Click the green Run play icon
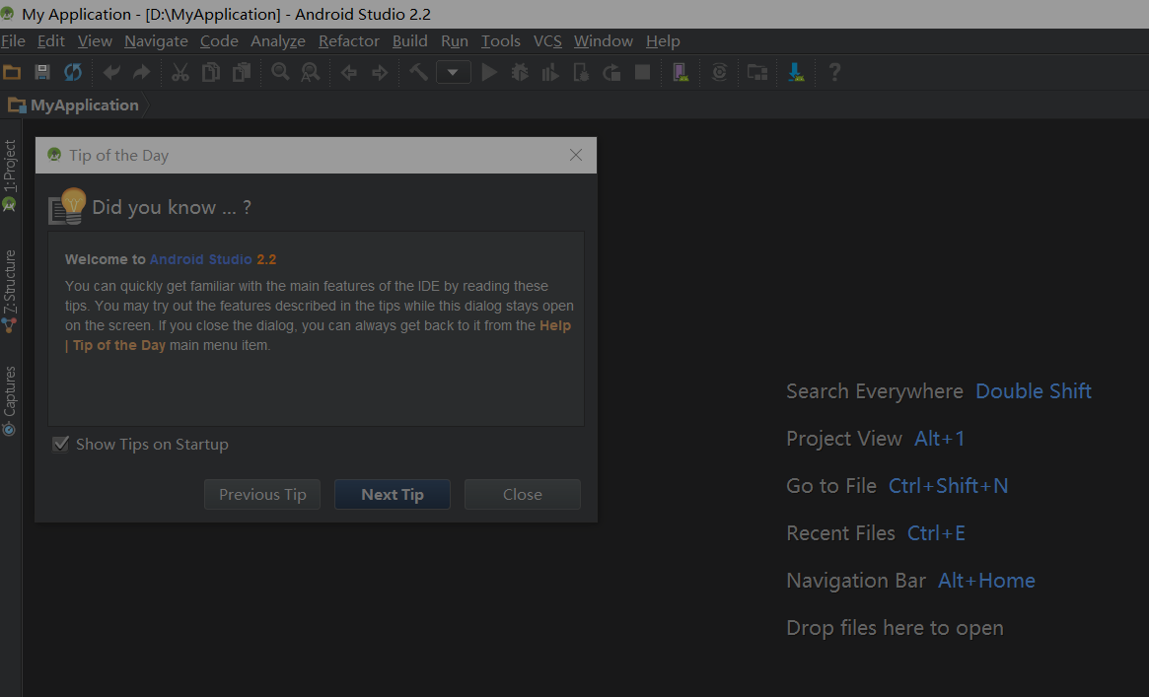This screenshot has width=1149, height=697. coord(489,73)
